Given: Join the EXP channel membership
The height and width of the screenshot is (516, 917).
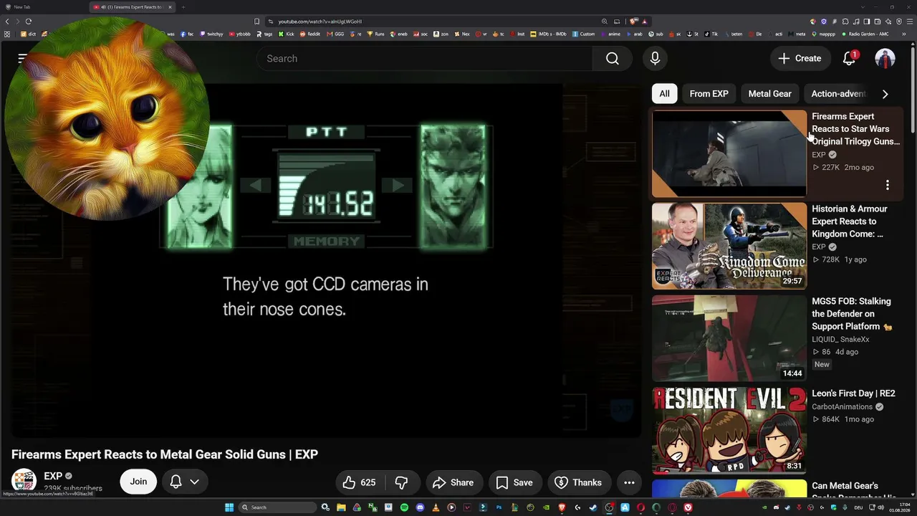Looking at the screenshot, I should [138, 482].
